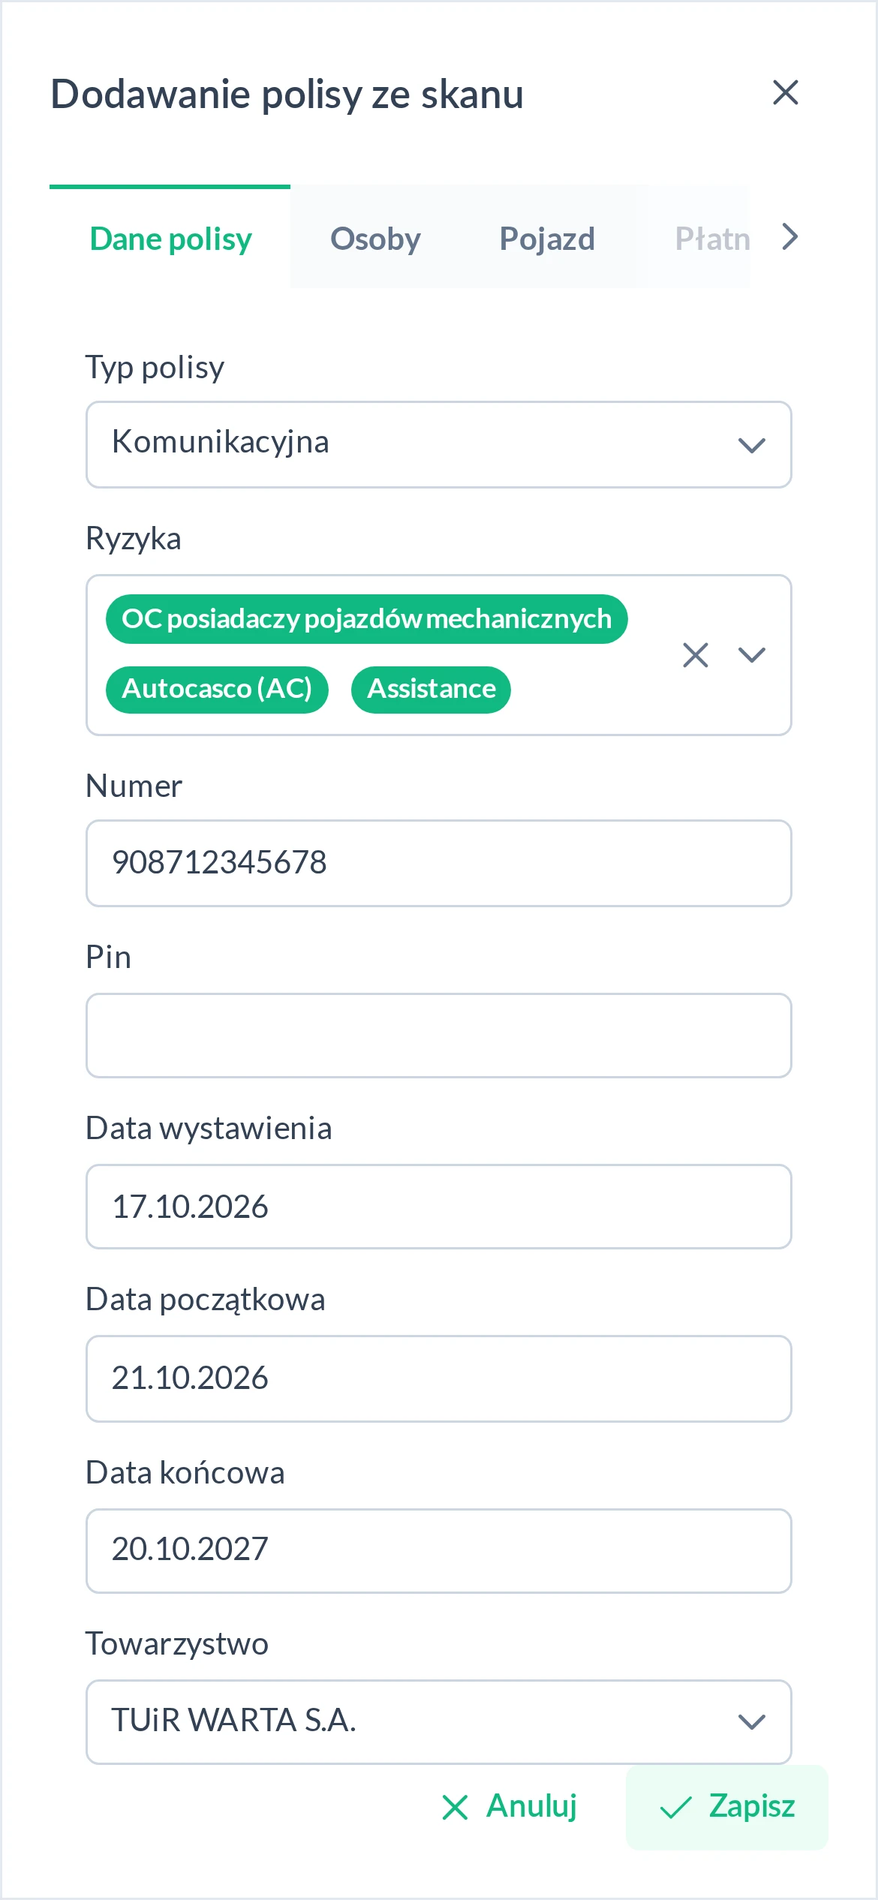Select the Autocasco (AC) tag
This screenshot has width=878, height=1900.
tap(217, 689)
